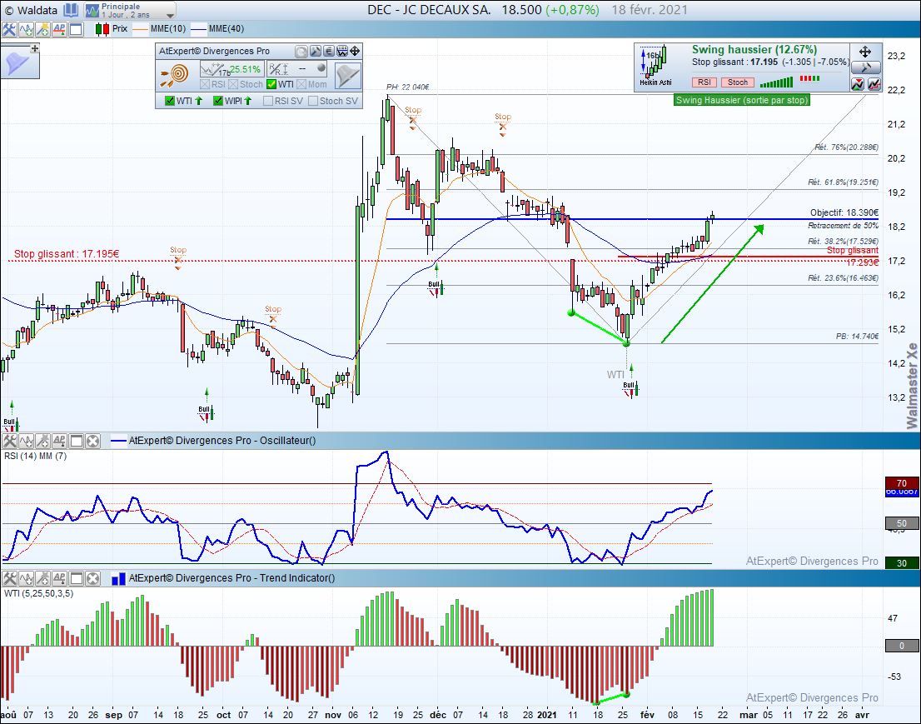Click the move handle on bell alert widget
The image size is (921, 724).
pyautogui.click(x=35, y=48)
